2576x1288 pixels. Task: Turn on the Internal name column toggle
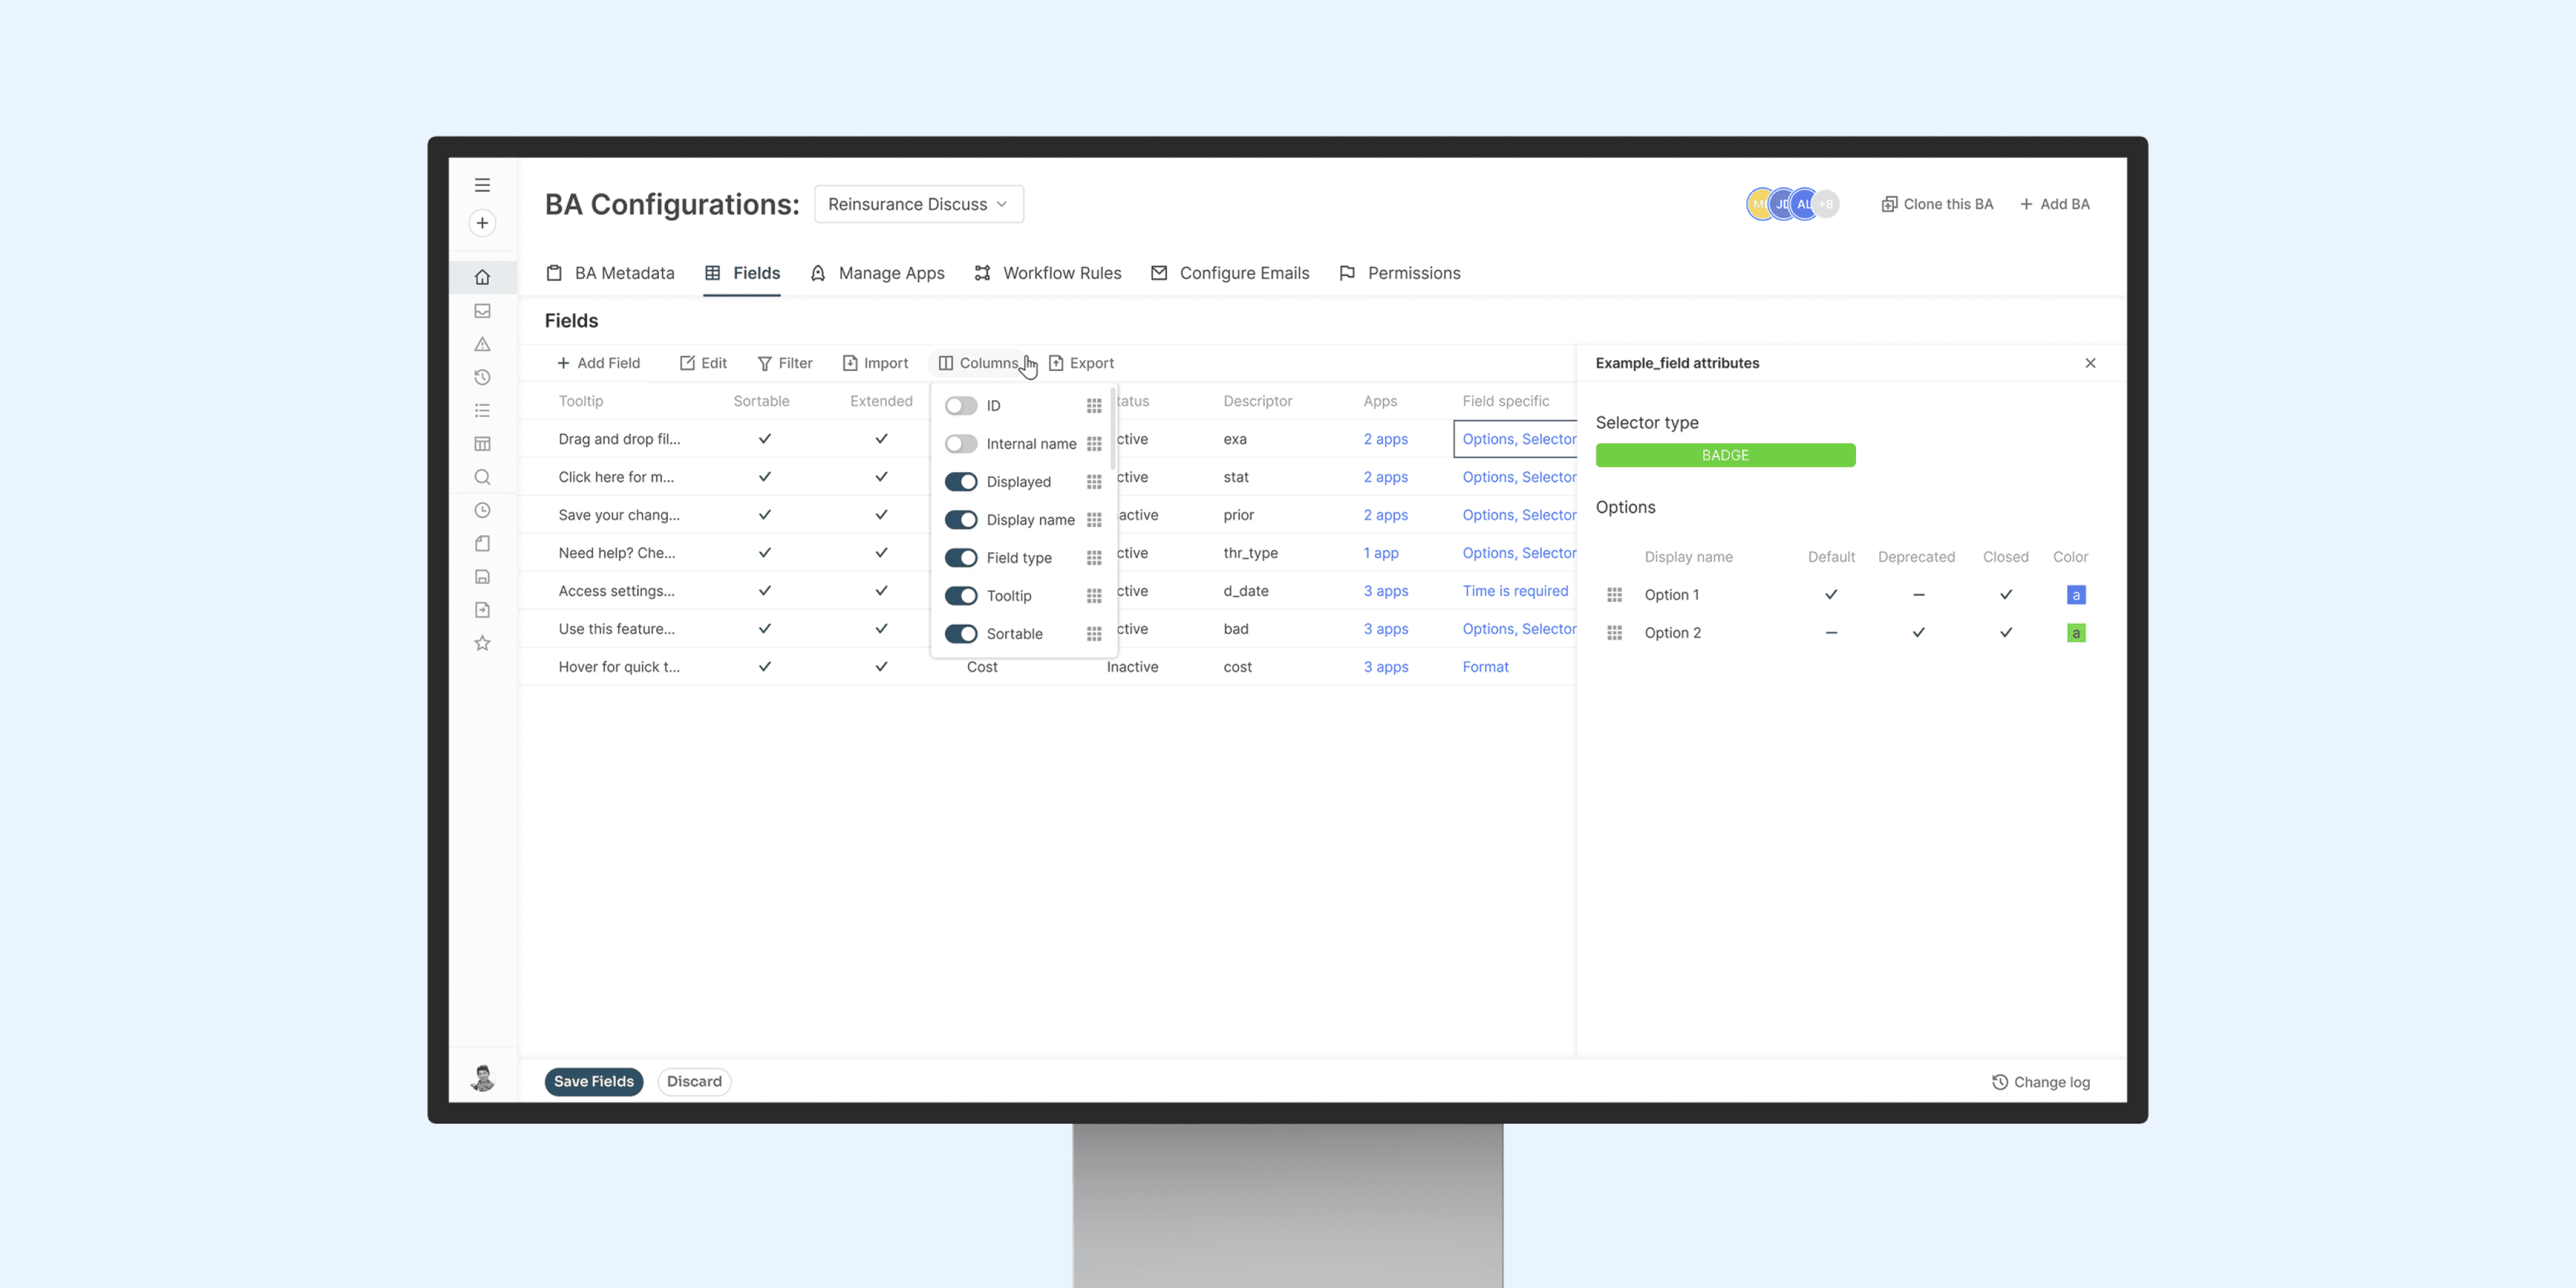(960, 443)
